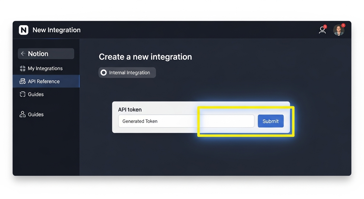The width and height of the screenshot is (364, 199).
Task: Open My Integrations from the sidebar
Action: point(45,68)
